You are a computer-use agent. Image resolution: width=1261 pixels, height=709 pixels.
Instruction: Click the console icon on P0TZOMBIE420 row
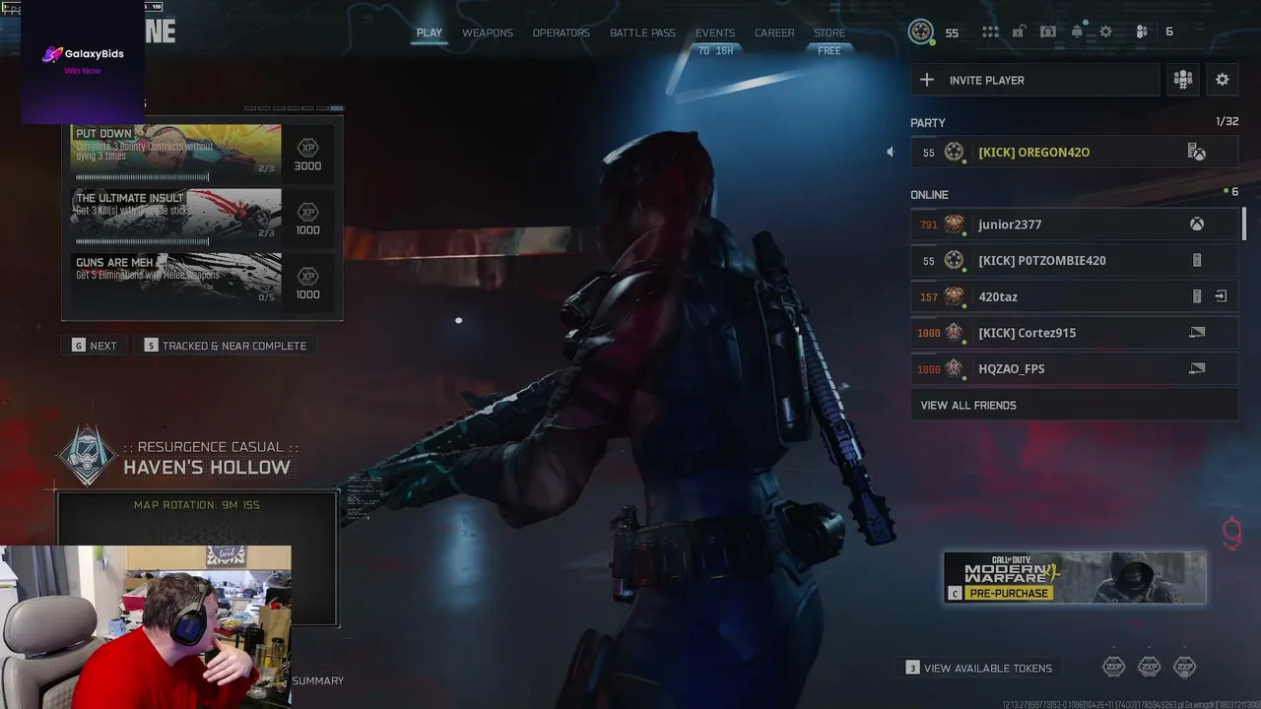pos(1197,261)
